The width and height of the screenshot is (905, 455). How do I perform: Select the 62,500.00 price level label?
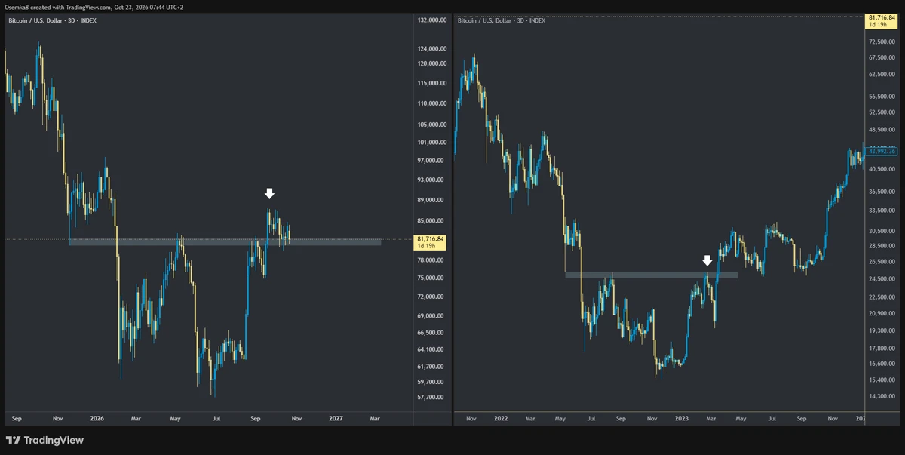coord(882,75)
